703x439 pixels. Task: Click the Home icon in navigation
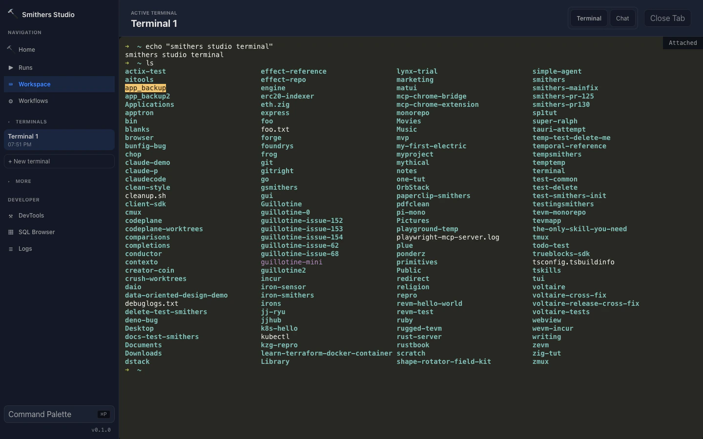click(10, 49)
